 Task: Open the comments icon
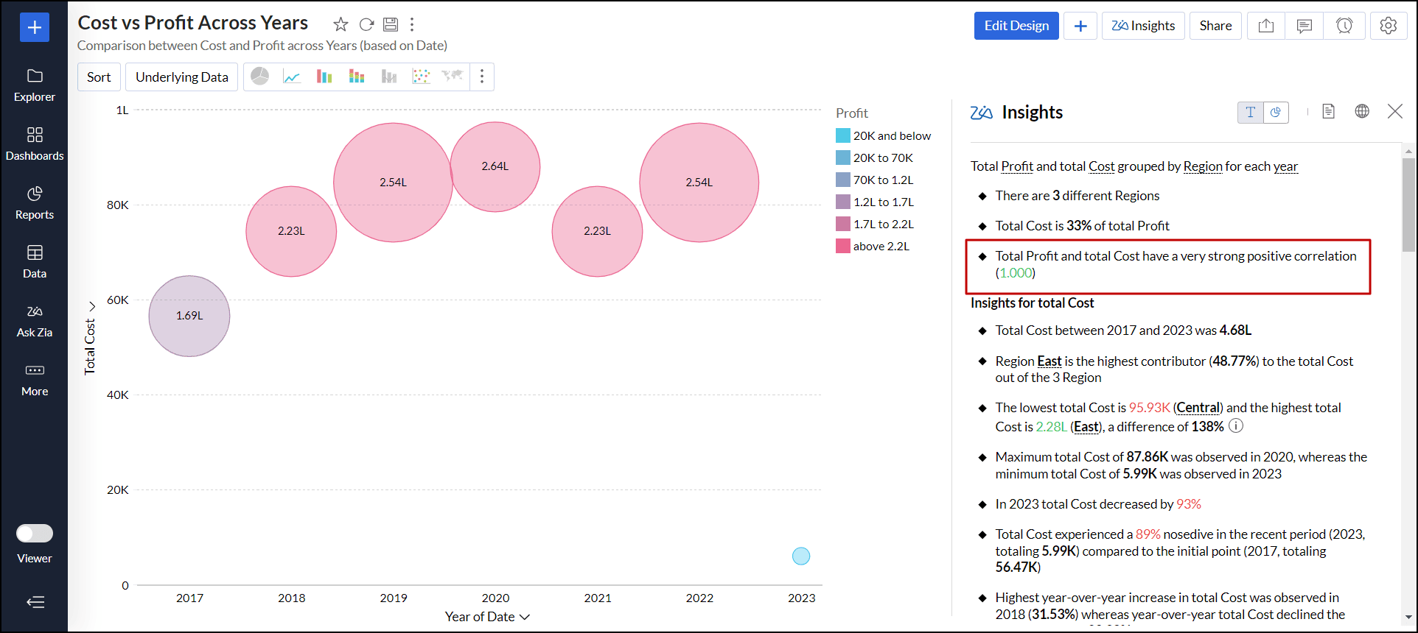coord(1305,26)
